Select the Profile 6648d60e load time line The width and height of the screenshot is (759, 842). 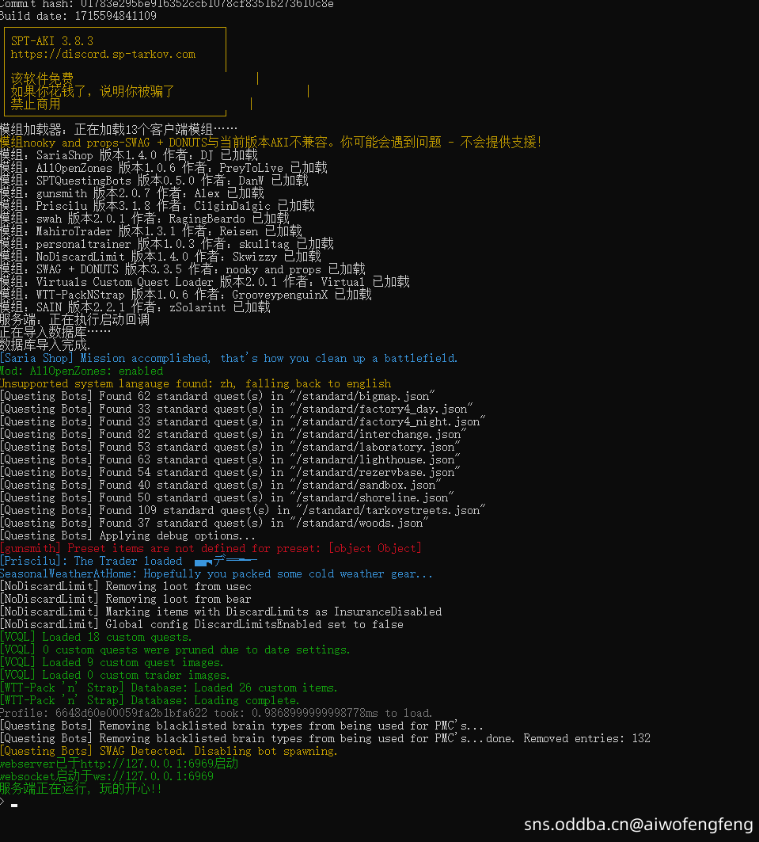pyautogui.click(x=216, y=713)
